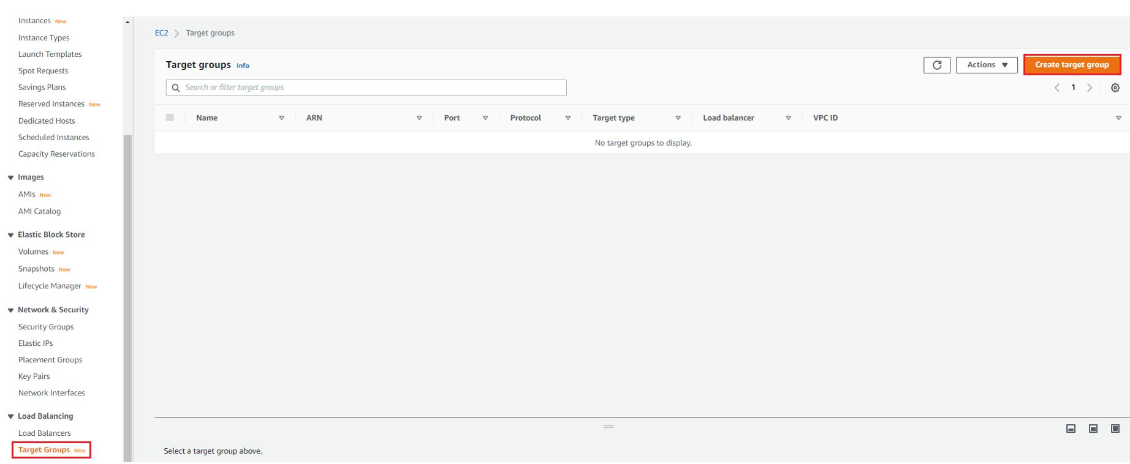Sort by Name column arrow
Image resolution: width=1130 pixels, height=464 pixels.
[281, 118]
